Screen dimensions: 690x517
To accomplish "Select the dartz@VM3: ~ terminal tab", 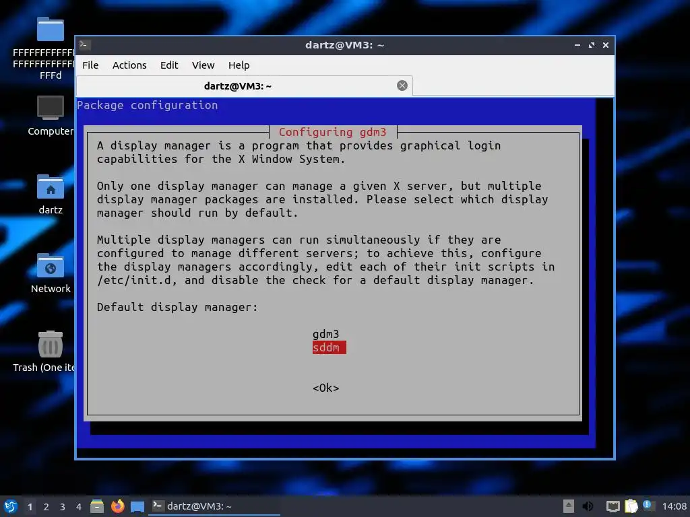I will (x=244, y=85).
